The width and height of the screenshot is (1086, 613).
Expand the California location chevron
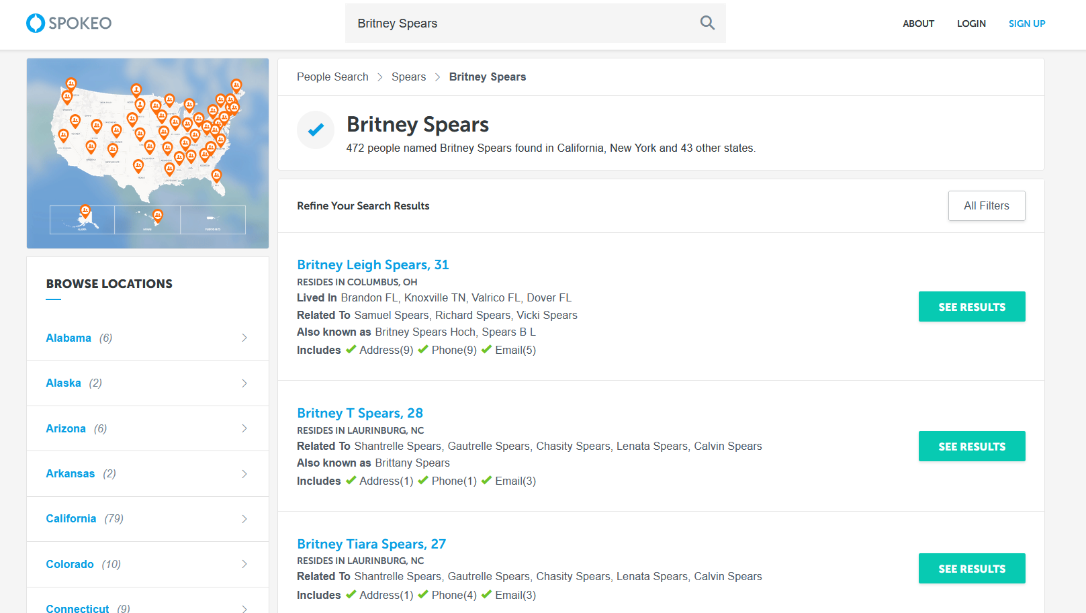pyautogui.click(x=244, y=519)
